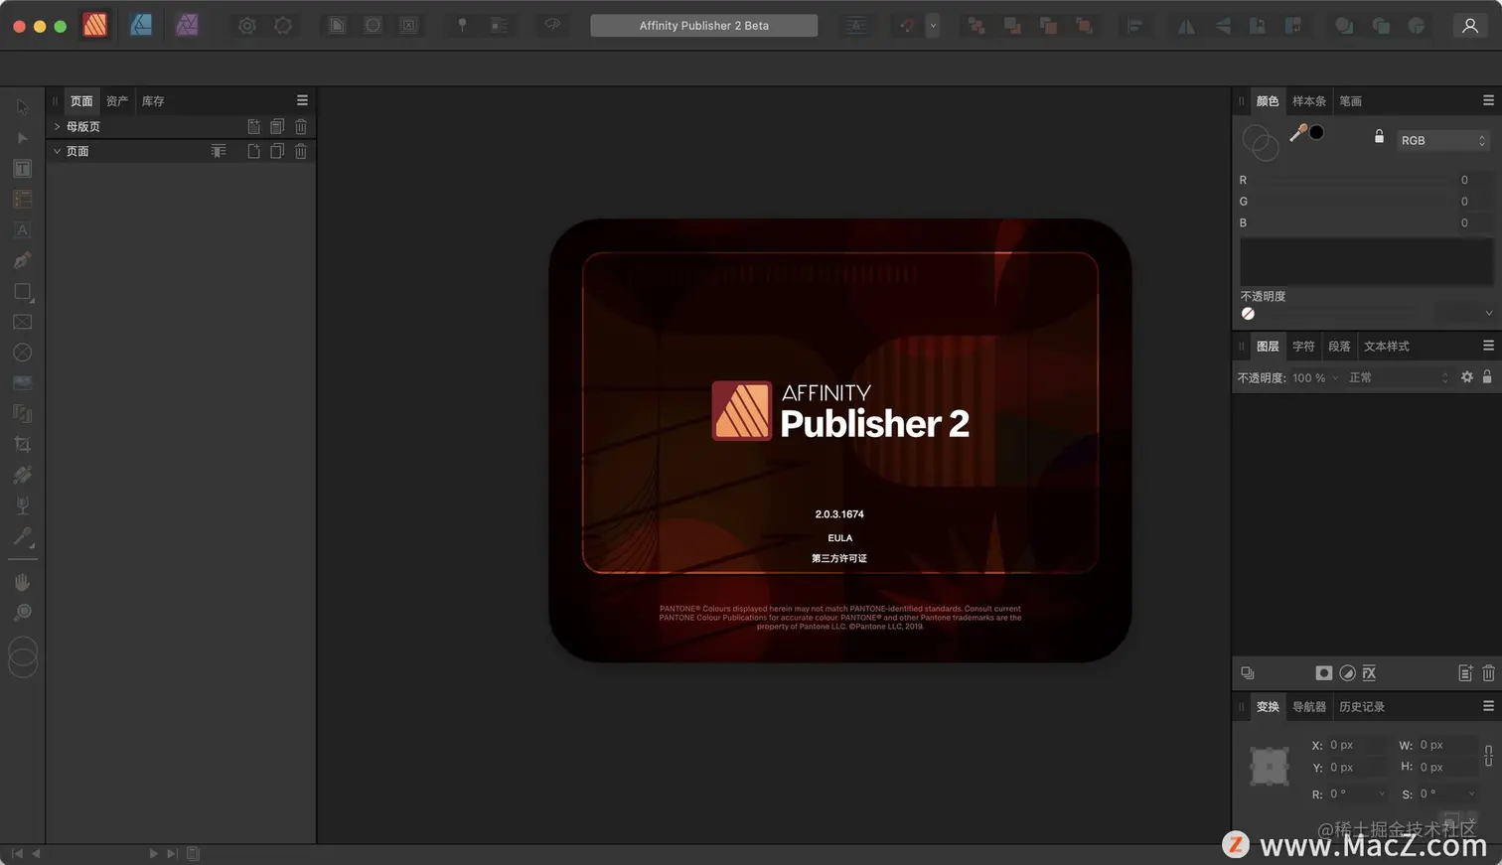Open Preflight settings icon in toolbar

pyautogui.click(x=283, y=26)
